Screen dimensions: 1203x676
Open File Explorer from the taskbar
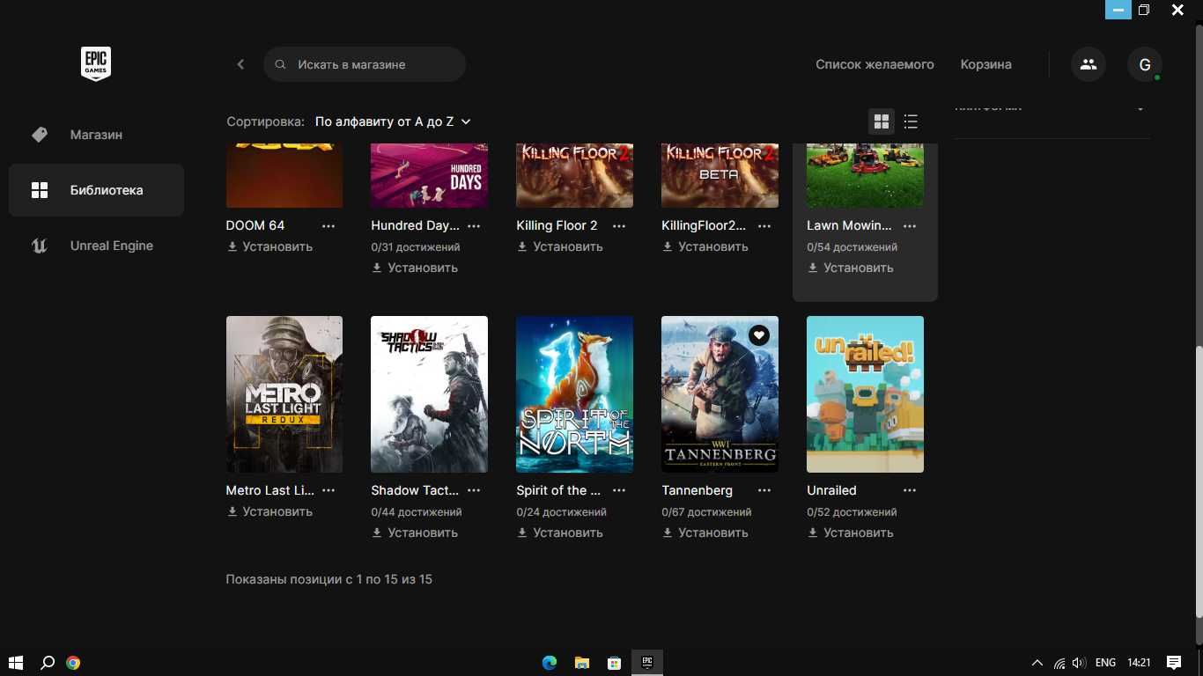582,663
